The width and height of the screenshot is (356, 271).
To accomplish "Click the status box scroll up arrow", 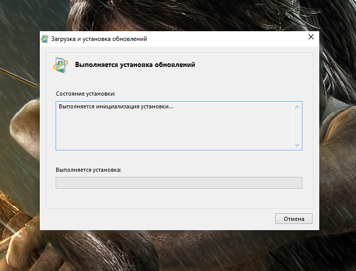I will pyautogui.click(x=297, y=107).
